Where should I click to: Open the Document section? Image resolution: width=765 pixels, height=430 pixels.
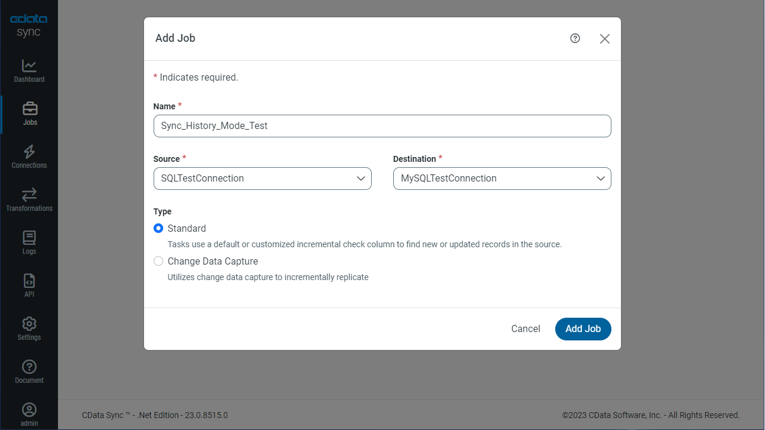tap(29, 371)
